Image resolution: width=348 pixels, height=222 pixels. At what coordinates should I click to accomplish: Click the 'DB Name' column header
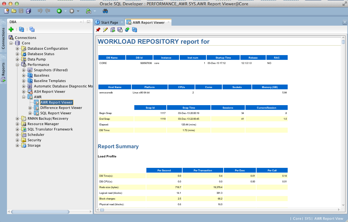point(112,58)
